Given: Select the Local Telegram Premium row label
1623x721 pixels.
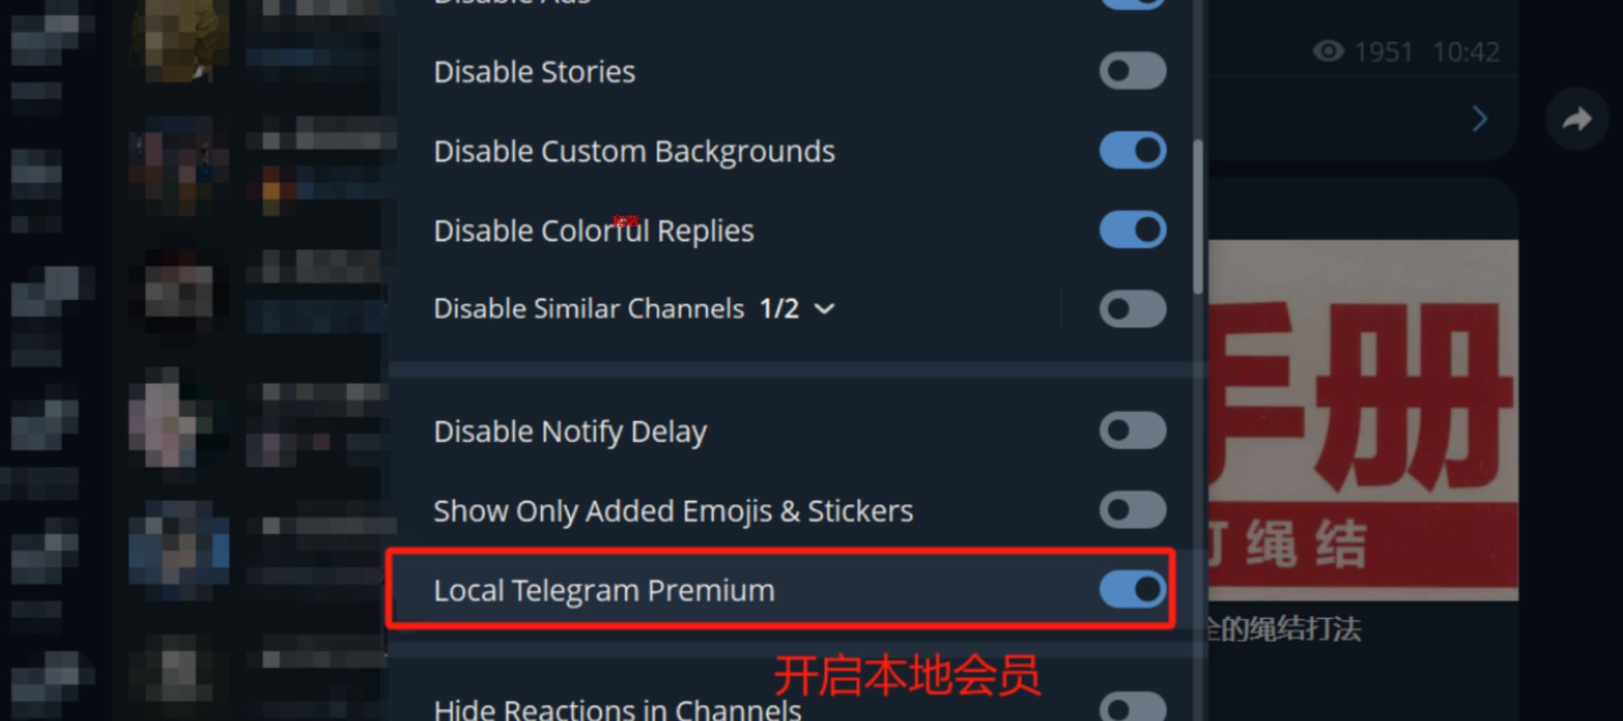Looking at the screenshot, I should pyautogui.click(x=604, y=590).
